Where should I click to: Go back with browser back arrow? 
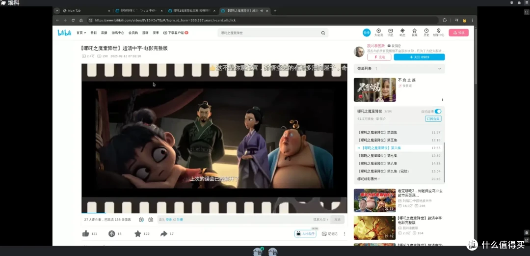[57, 20]
